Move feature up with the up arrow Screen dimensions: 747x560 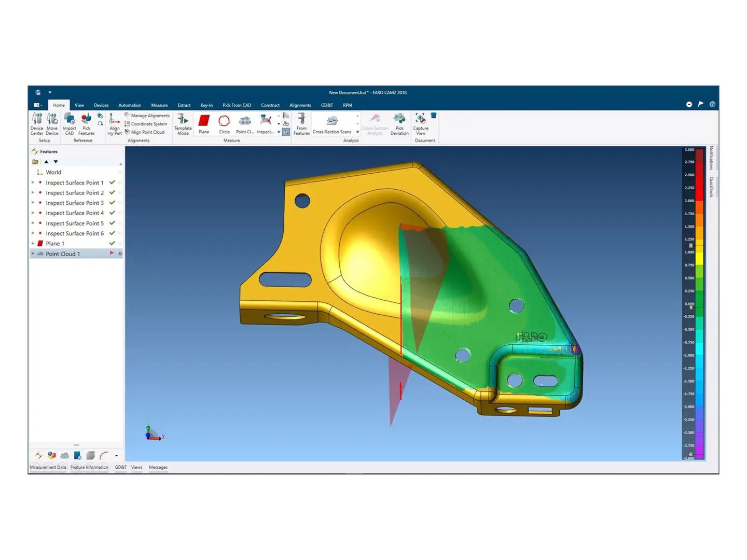click(46, 162)
